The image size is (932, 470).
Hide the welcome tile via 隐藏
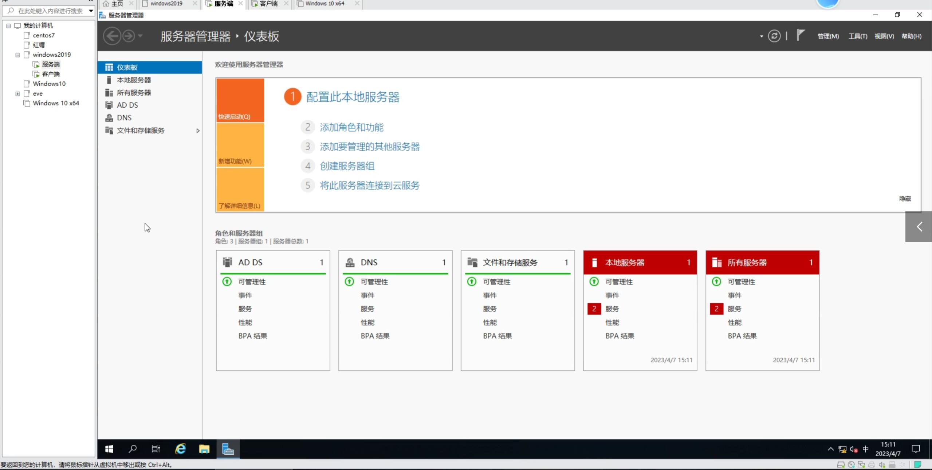tap(905, 199)
